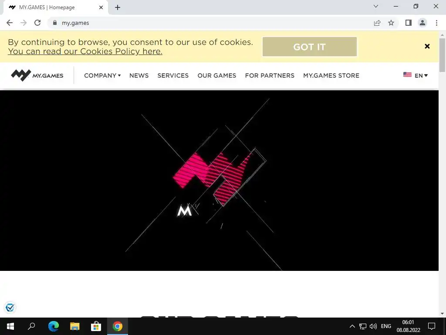Screen dimensions: 446x335
Task: Open network status tray icon
Action: point(363,326)
